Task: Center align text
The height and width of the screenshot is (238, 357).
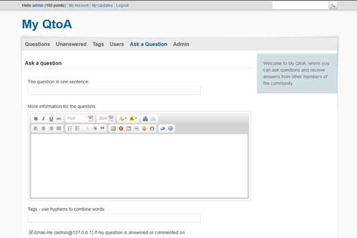Action: click(x=43, y=129)
